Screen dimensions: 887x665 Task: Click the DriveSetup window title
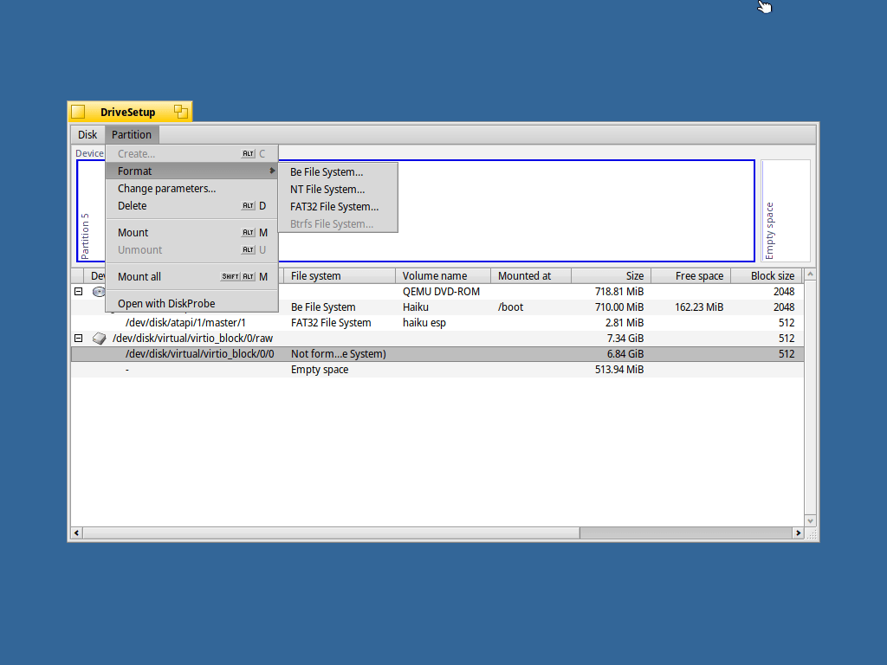pos(128,112)
